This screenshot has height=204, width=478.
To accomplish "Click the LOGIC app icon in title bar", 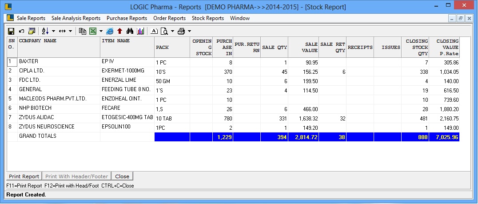I will click(9, 6).
